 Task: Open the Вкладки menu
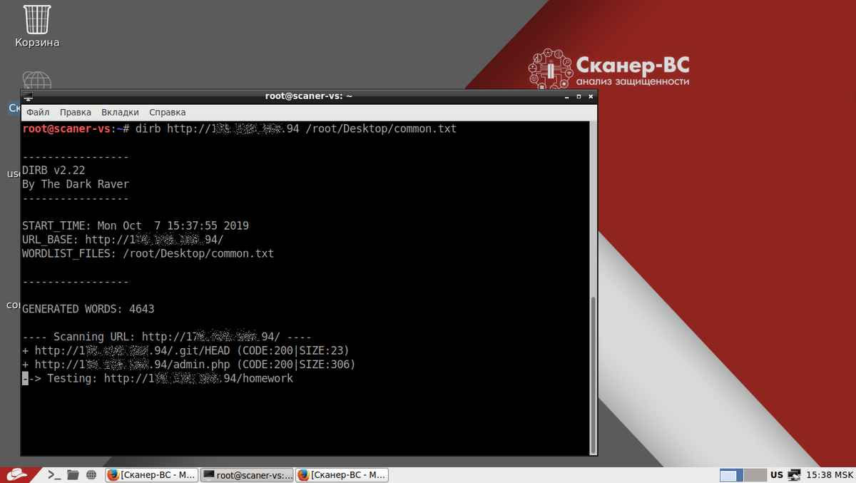(120, 112)
